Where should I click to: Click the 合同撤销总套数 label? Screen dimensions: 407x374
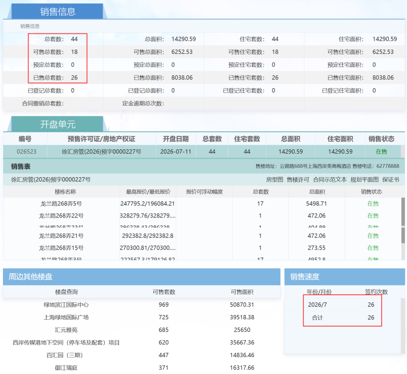(x=43, y=103)
